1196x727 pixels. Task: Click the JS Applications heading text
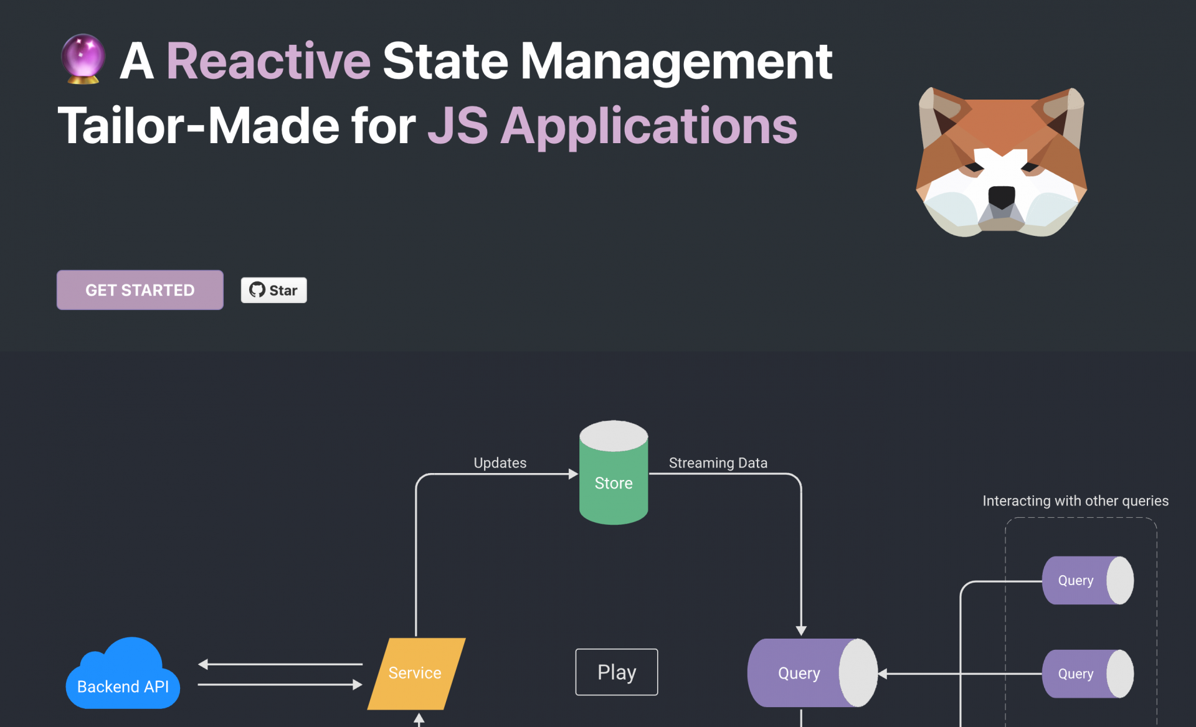(612, 126)
